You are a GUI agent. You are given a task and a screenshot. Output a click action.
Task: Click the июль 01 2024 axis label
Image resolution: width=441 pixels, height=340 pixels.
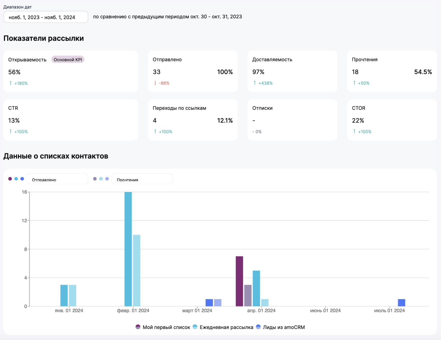pyautogui.click(x=390, y=310)
